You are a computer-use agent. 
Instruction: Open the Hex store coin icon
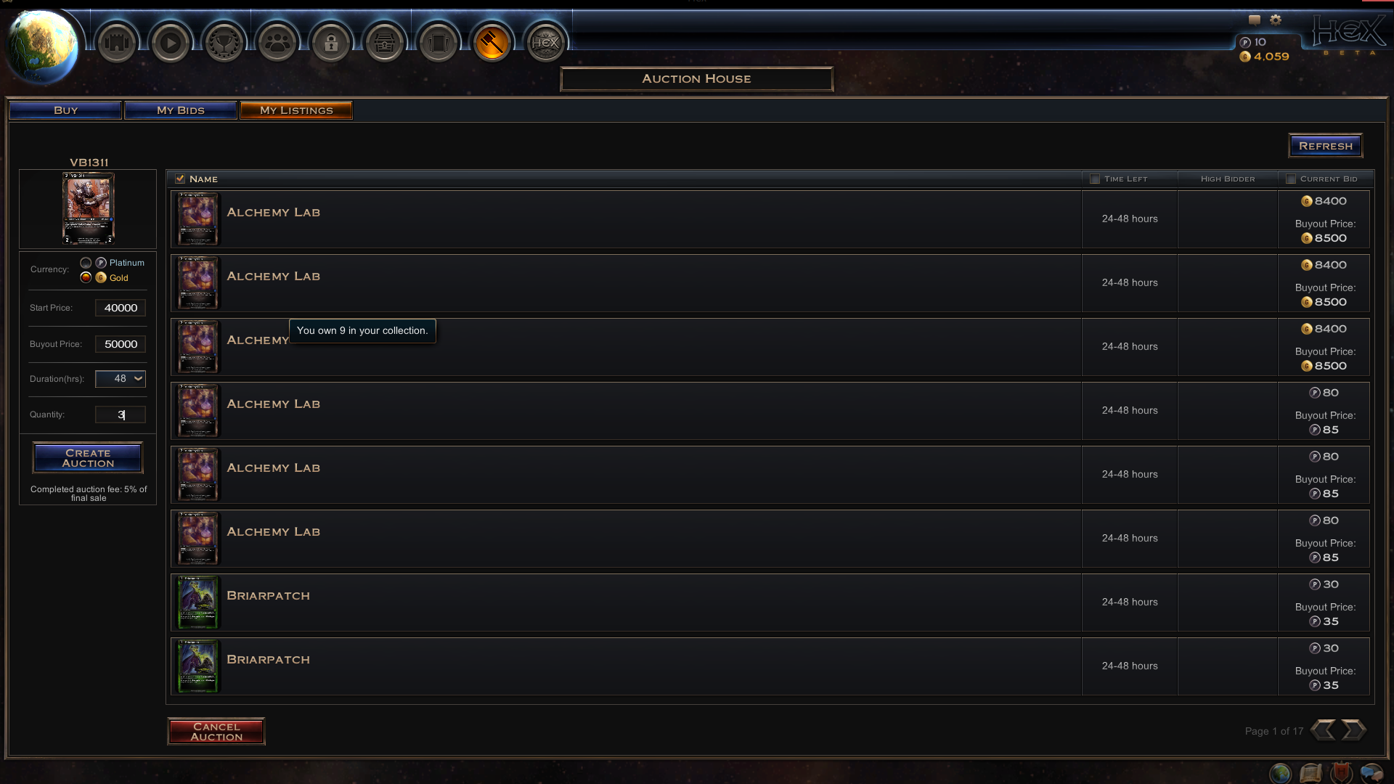pos(545,44)
